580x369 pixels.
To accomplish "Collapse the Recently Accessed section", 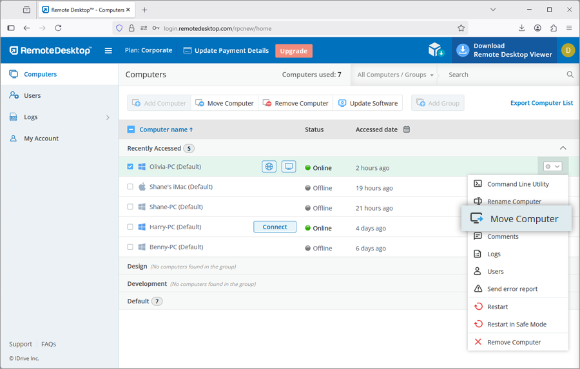I will click(x=563, y=148).
